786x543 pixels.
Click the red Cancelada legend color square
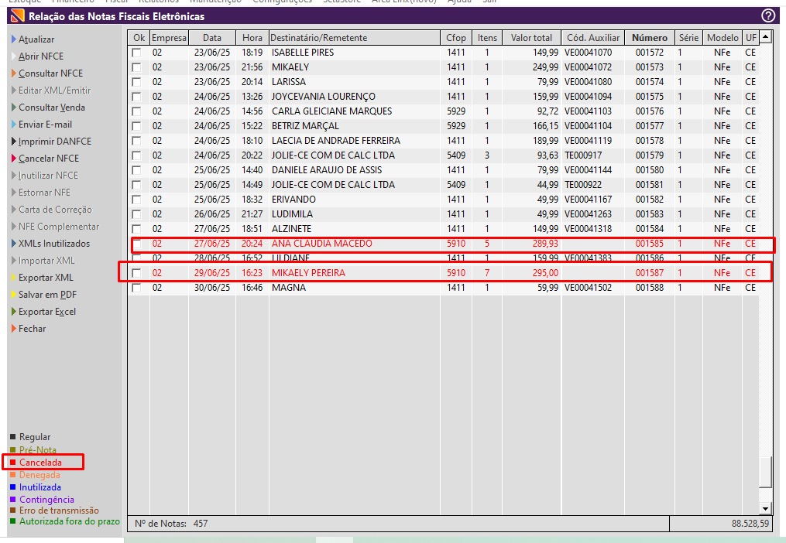click(x=13, y=463)
